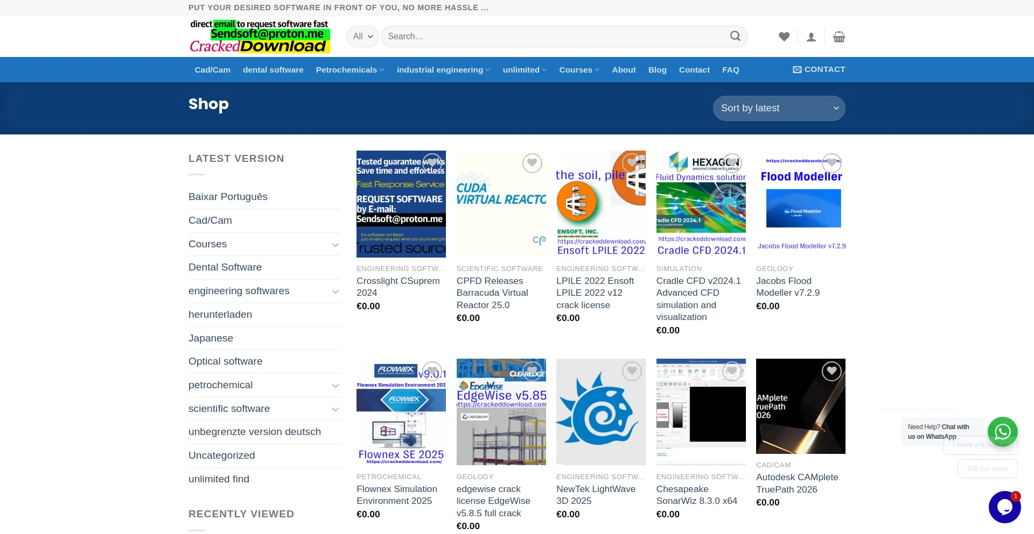Open the blue live chat bubble
This screenshot has height=534, width=1034.
(x=1004, y=507)
